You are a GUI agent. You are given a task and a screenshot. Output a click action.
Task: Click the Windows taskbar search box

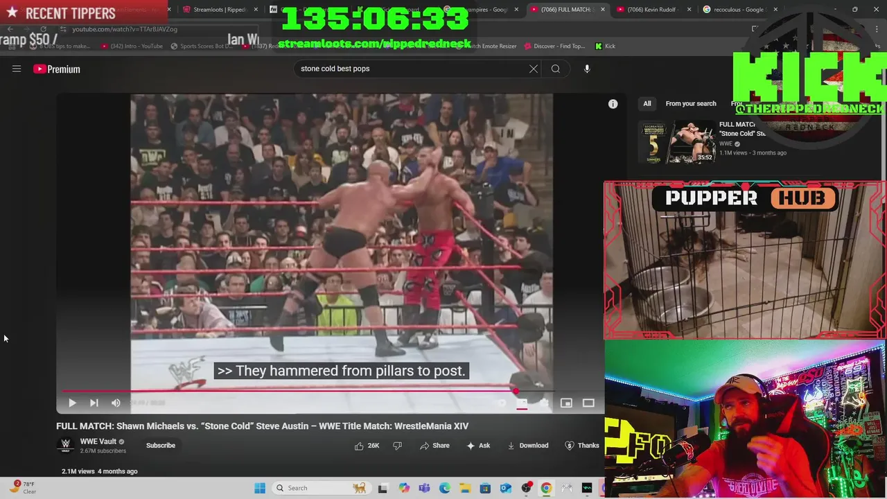(x=321, y=488)
